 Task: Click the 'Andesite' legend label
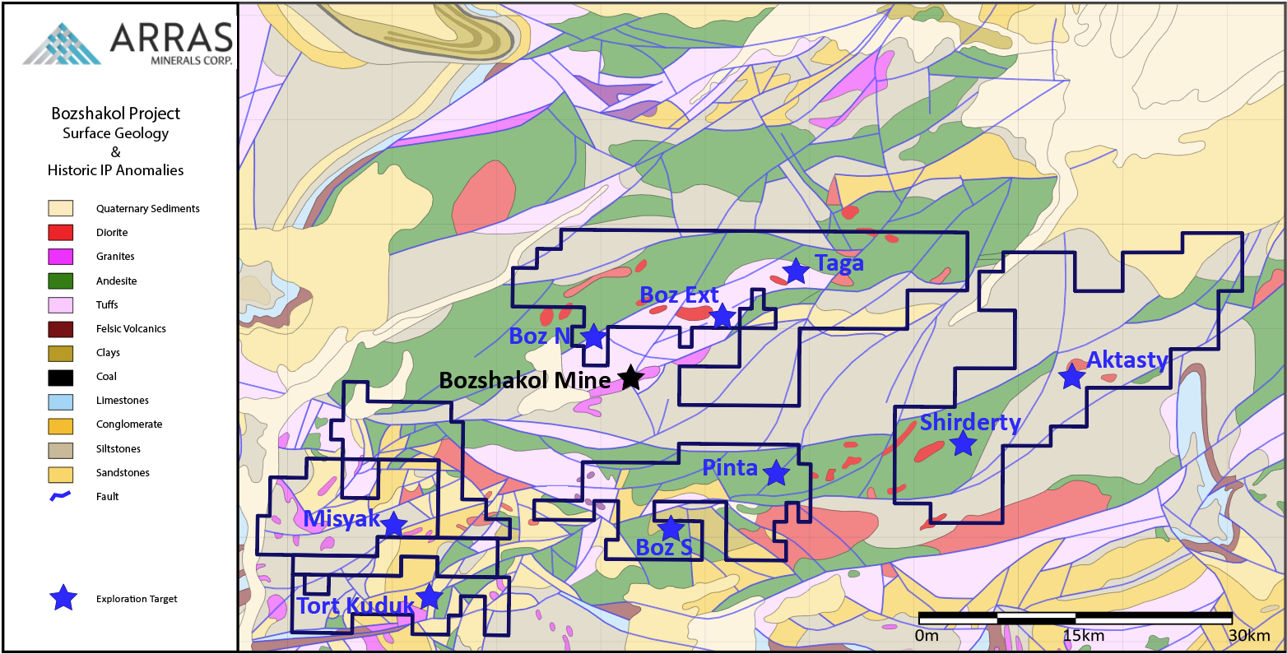coord(117,281)
